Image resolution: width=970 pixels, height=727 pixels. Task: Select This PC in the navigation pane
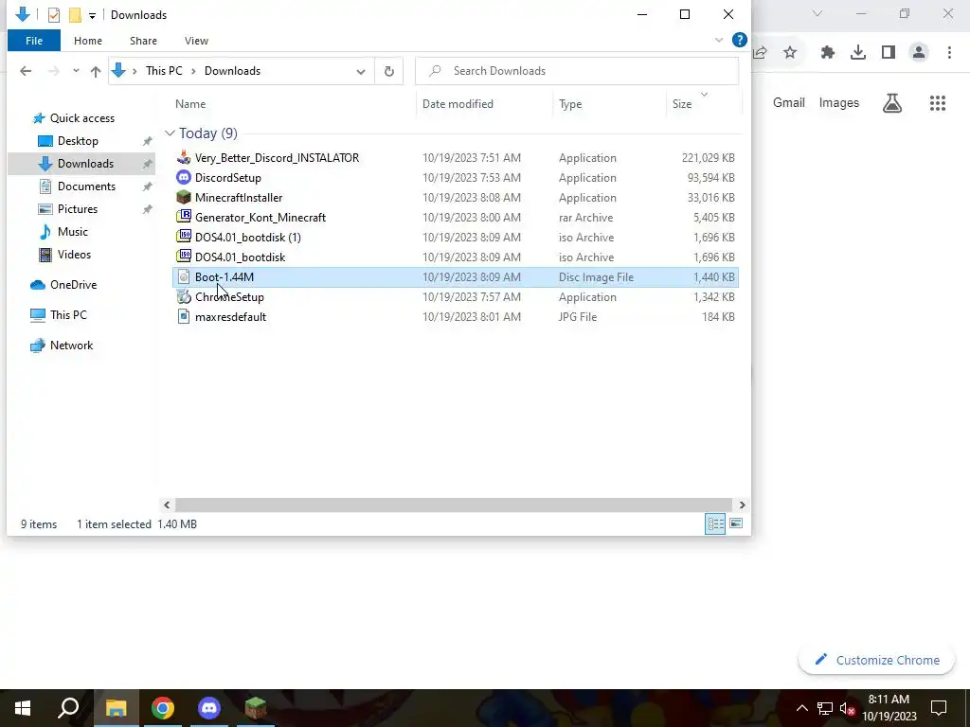pyautogui.click(x=68, y=315)
